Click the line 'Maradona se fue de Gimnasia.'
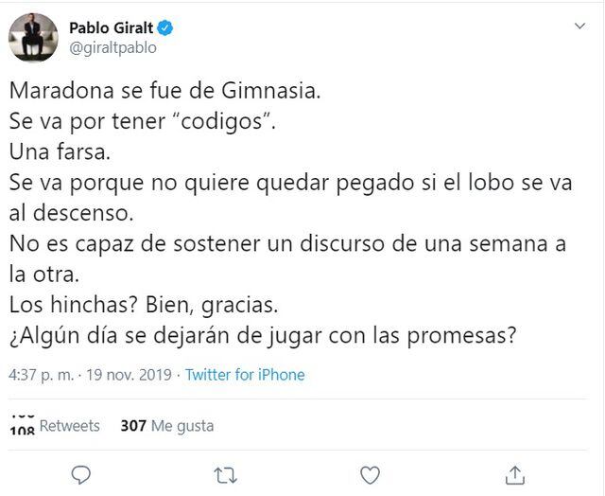 (166, 92)
